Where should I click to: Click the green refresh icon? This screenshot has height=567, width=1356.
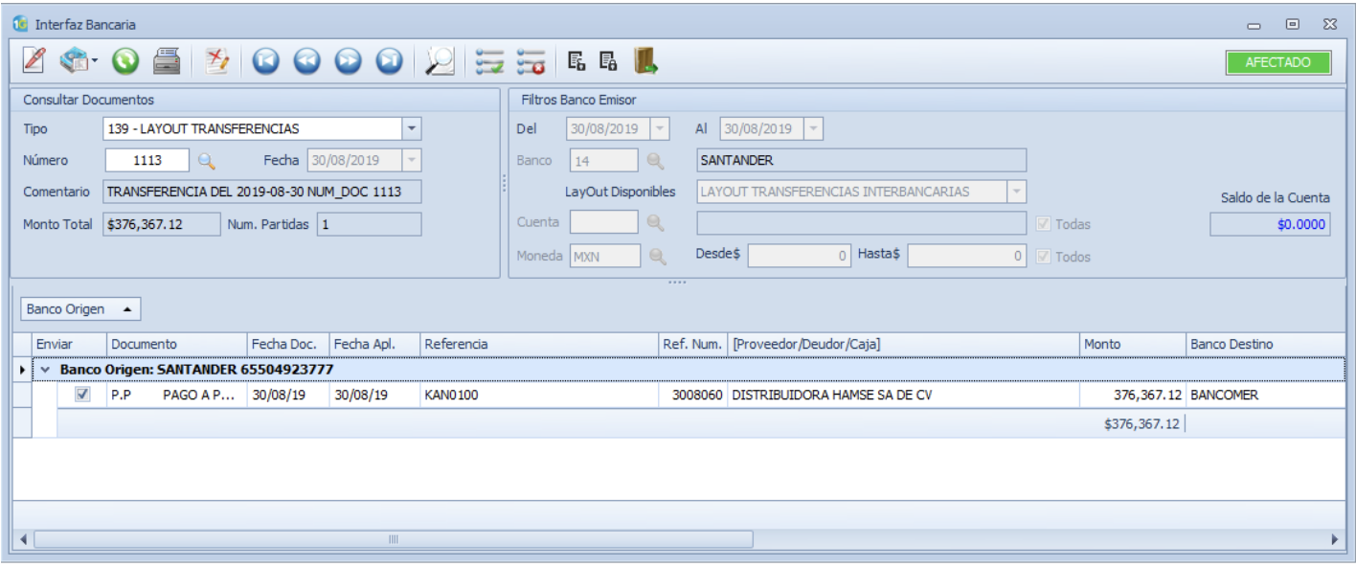pyautogui.click(x=126, y=62)
